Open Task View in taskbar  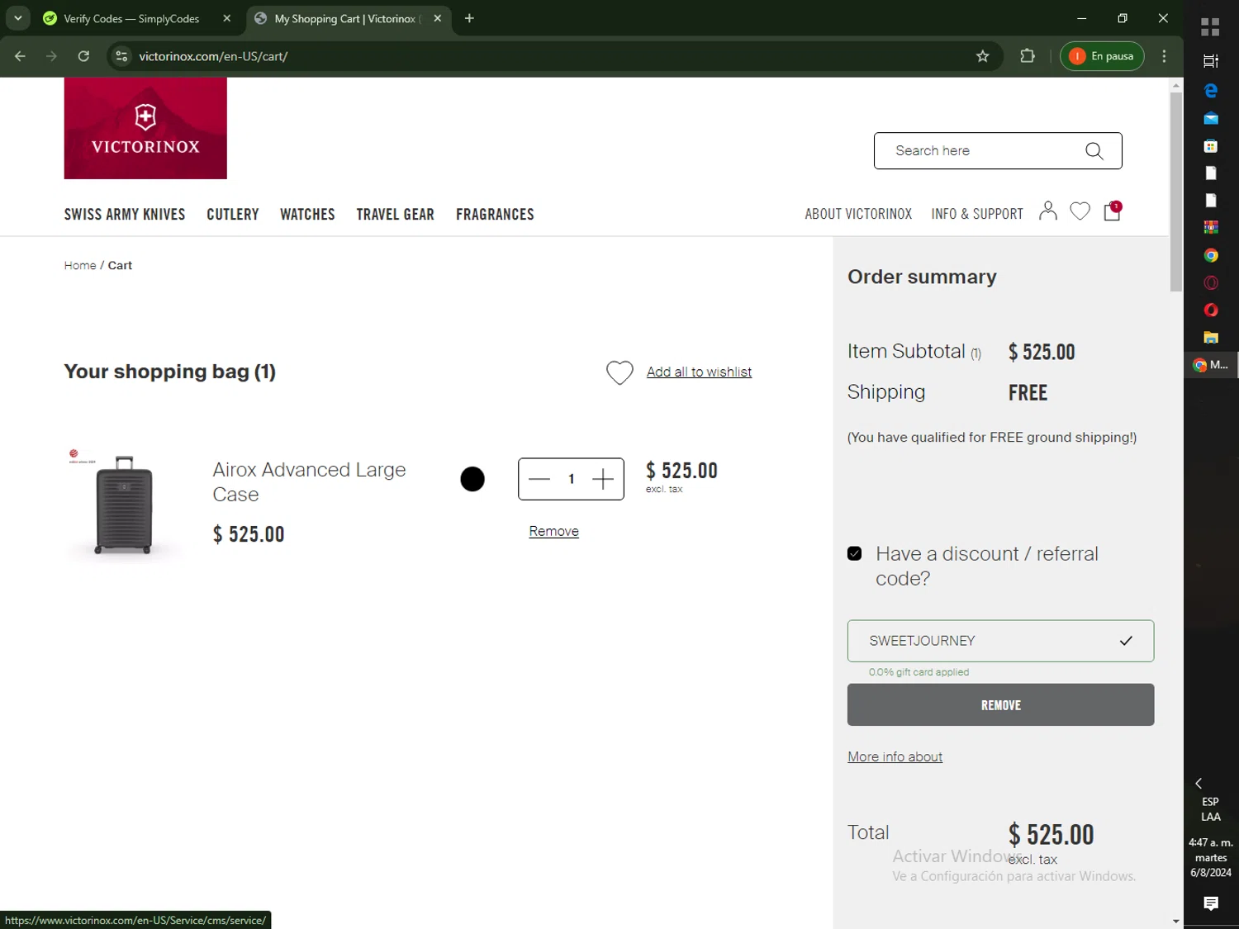(1210, 61)
